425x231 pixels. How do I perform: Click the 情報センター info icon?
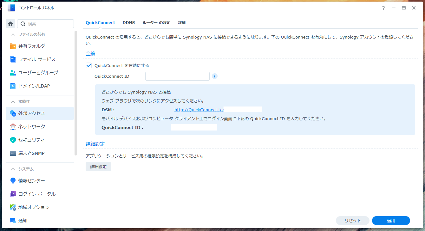coord(13,181)
